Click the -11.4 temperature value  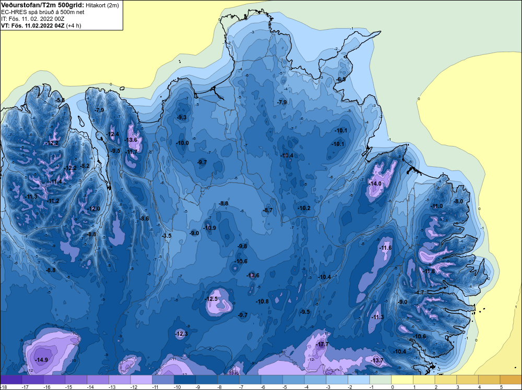pyautogui.click(x=56, y=181)
